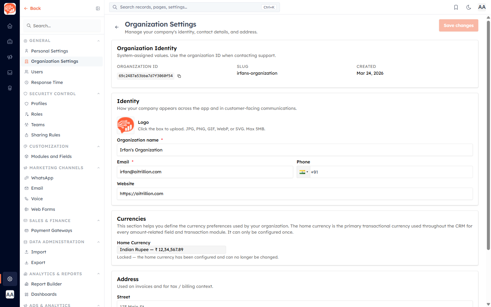
Task: Select Organization Settings in sidebar
Action: coord(62,61)
